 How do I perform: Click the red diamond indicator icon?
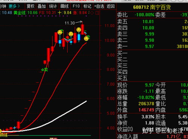point(92,13)
